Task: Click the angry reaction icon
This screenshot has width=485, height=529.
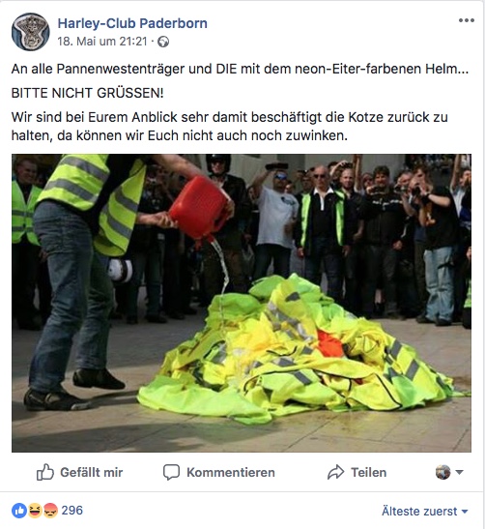Action: (50, 511)
